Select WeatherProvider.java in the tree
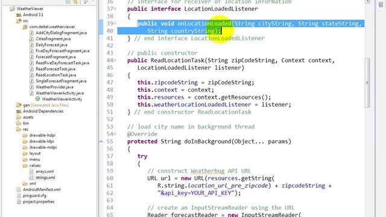 tap(54, 87)
